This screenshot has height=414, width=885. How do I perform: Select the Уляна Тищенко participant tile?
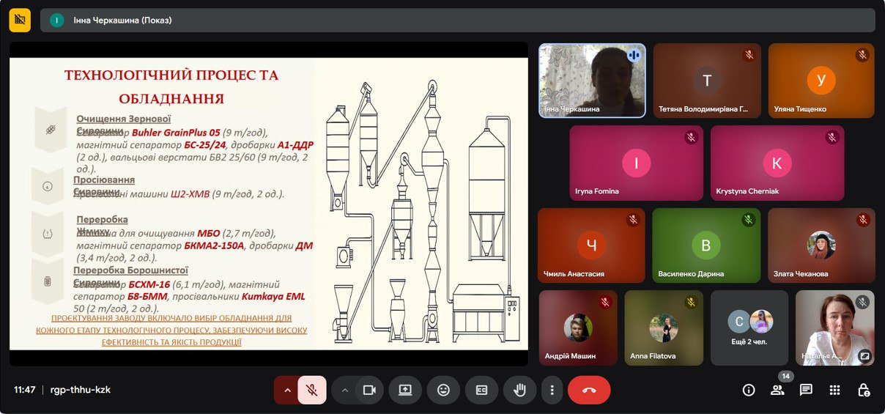tap(821, 80)
